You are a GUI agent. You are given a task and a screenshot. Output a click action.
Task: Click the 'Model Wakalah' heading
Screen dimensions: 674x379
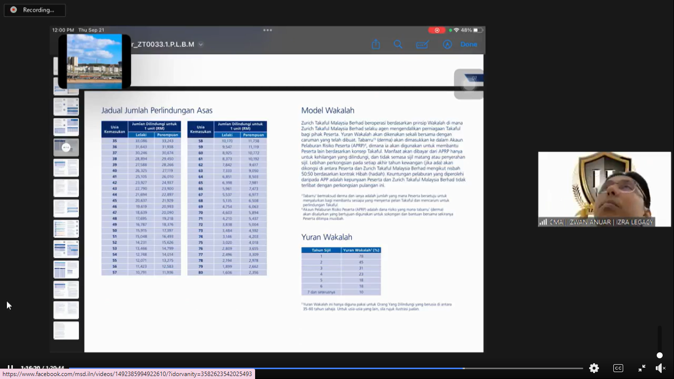[328, 111]
